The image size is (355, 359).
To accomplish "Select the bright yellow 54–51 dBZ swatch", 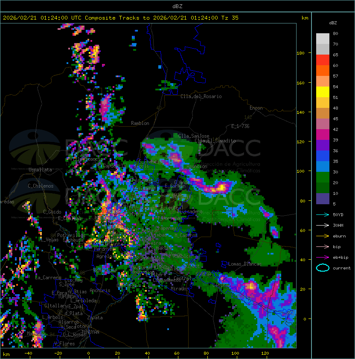I will 323,92.
